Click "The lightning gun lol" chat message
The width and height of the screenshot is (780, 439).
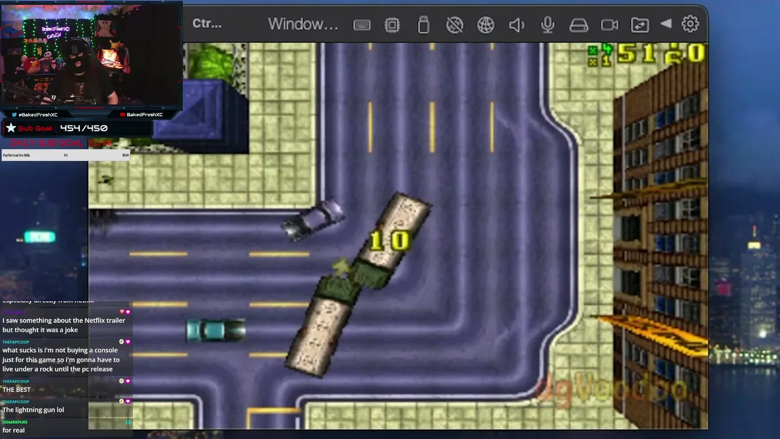pos(33,410)
